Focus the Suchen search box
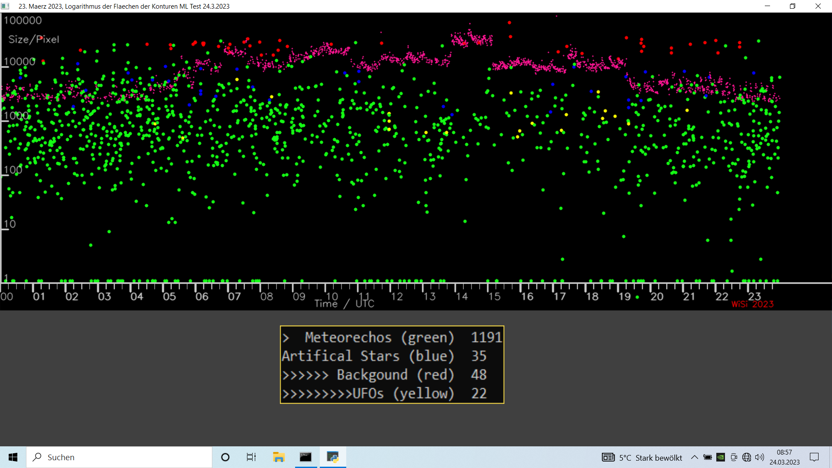The height and width of the screenshot is (468, 832). coord(119,457)
